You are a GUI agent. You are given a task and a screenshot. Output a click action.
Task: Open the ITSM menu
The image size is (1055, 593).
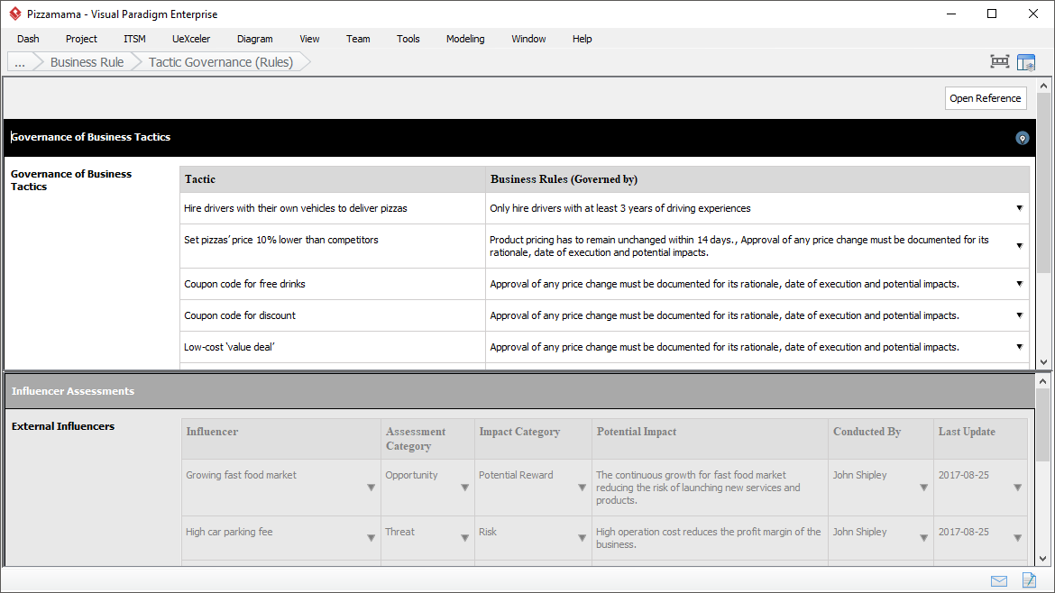tap(134, 39)
